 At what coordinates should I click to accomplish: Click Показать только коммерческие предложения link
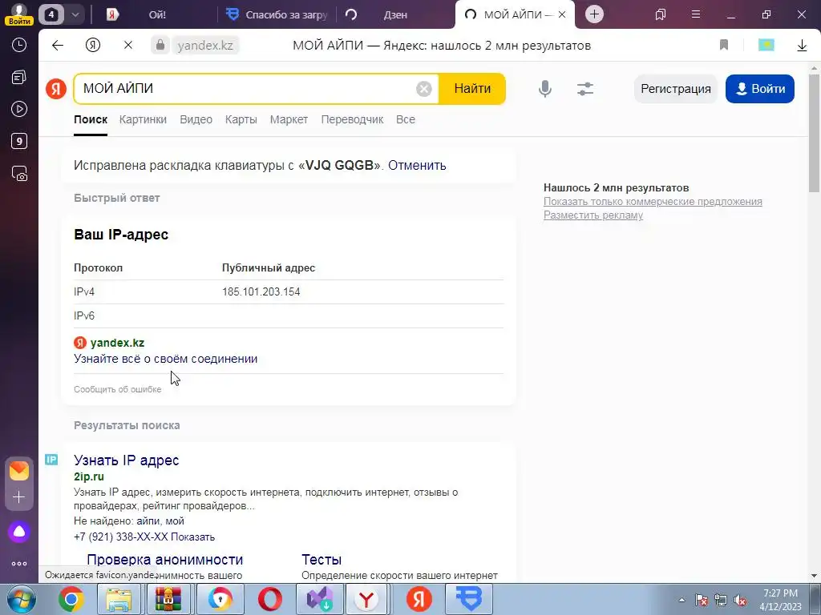pyautogui.click(x=653, y=201)
